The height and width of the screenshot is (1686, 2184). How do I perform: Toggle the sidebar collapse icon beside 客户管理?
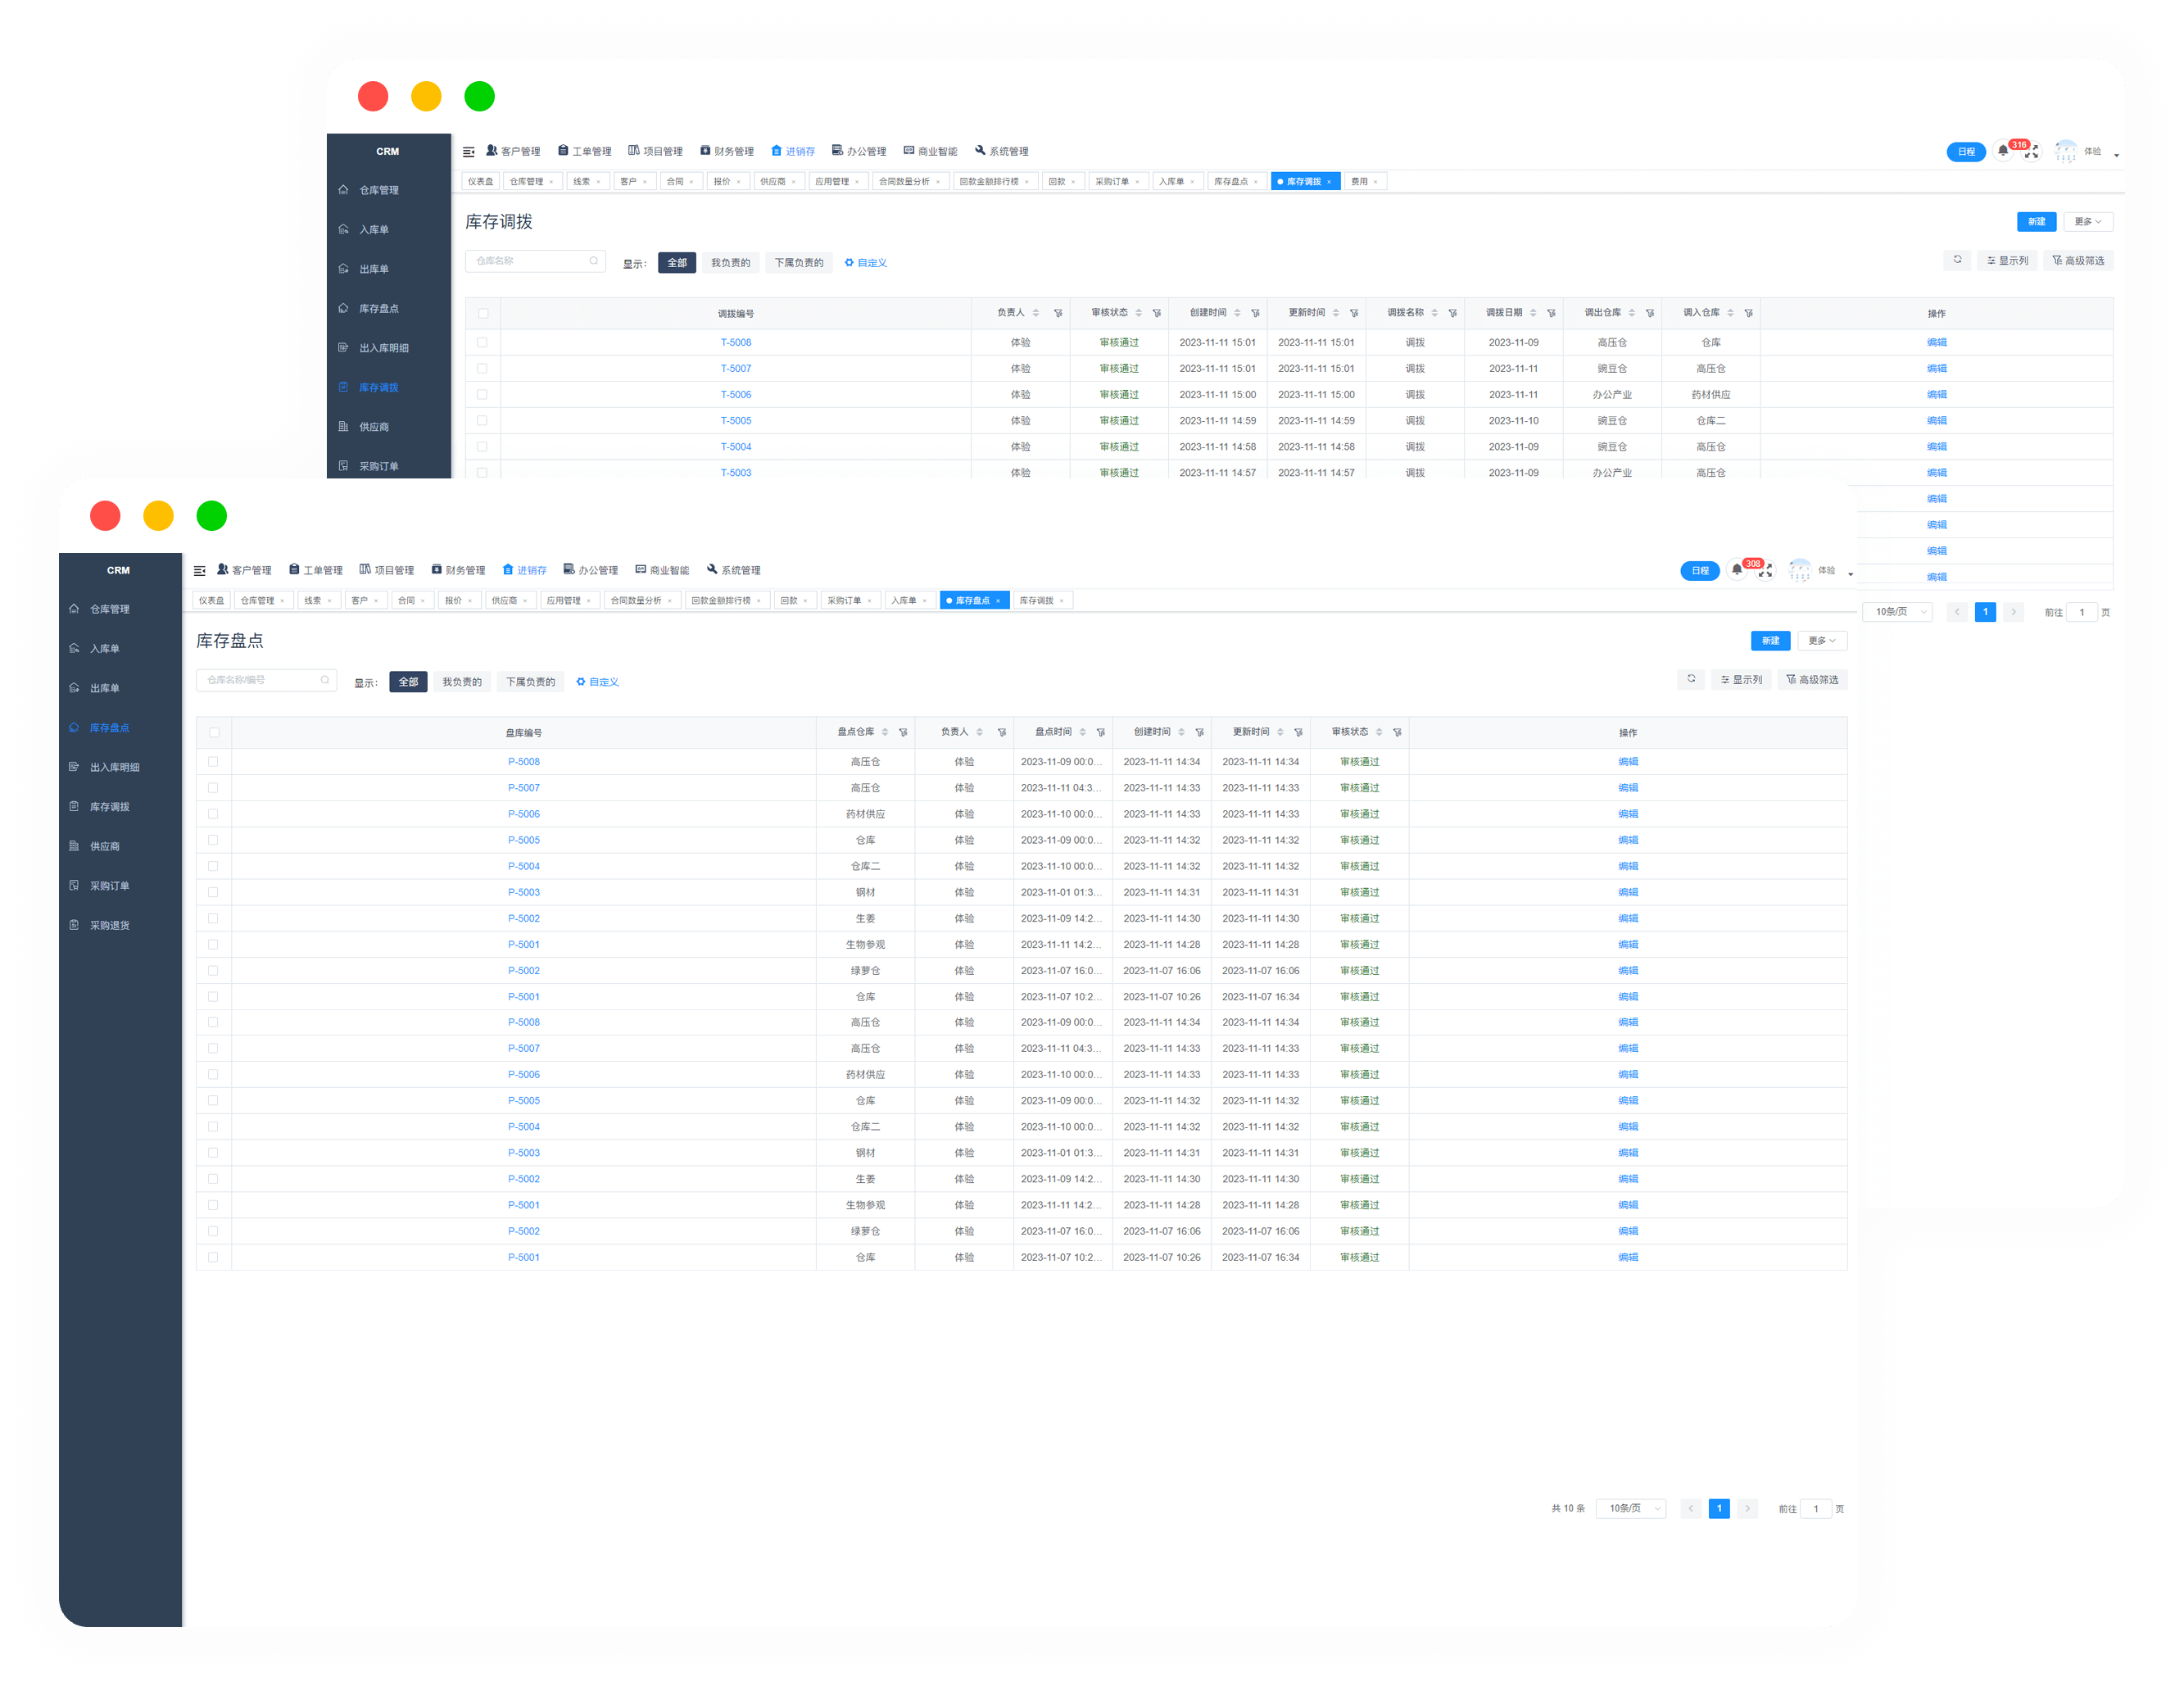pyautogui.click(x=199, y=571)
